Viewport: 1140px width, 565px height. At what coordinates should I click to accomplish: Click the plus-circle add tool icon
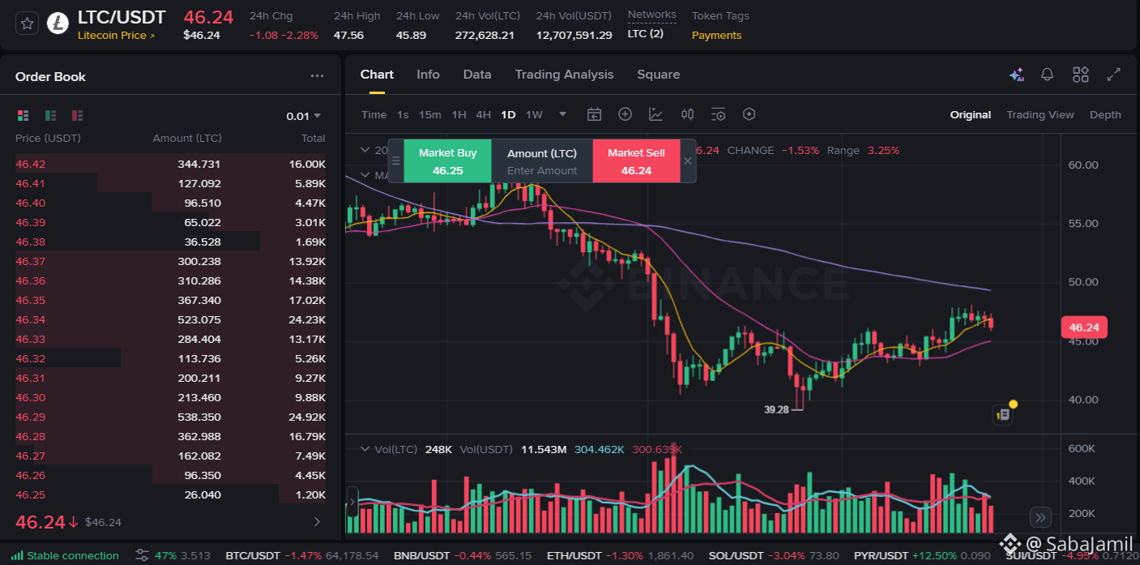pos(625,114)
